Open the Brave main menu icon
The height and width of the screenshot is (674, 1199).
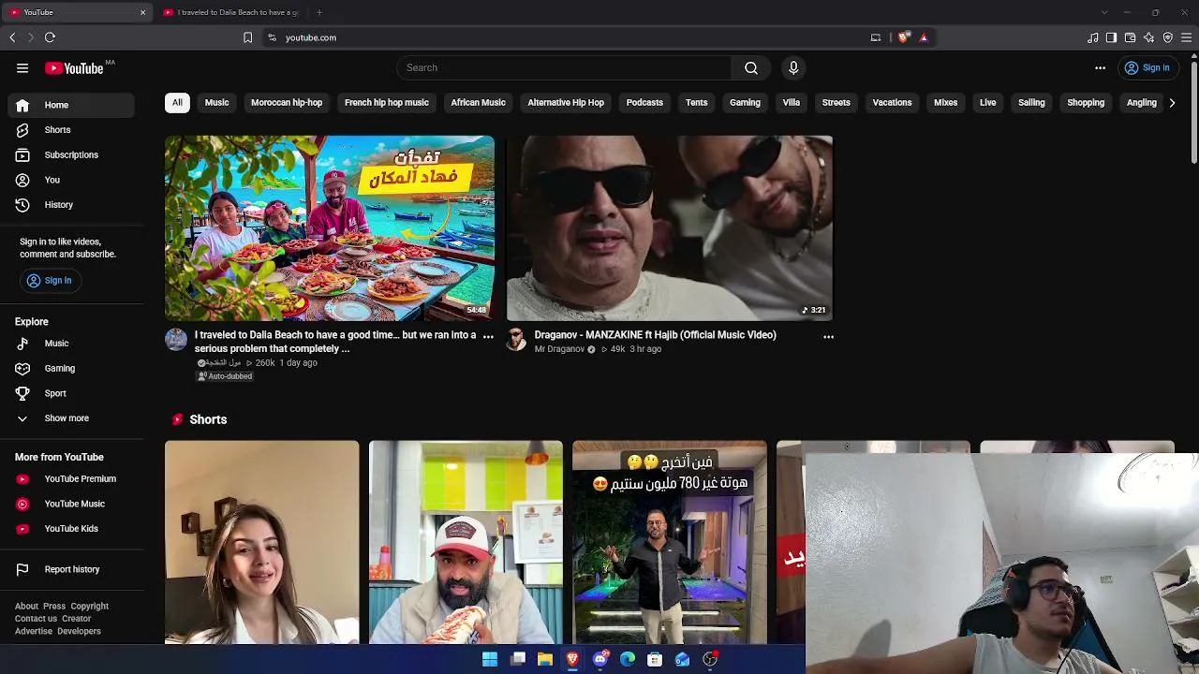(1186, 37)
